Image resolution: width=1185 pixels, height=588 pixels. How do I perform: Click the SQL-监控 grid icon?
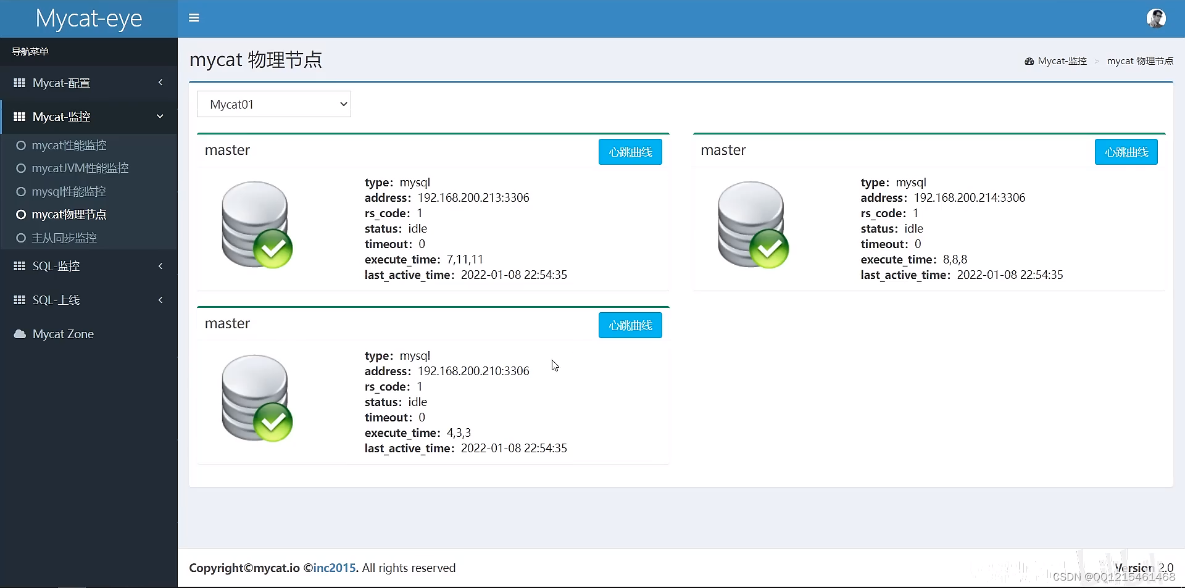[20, 266]
